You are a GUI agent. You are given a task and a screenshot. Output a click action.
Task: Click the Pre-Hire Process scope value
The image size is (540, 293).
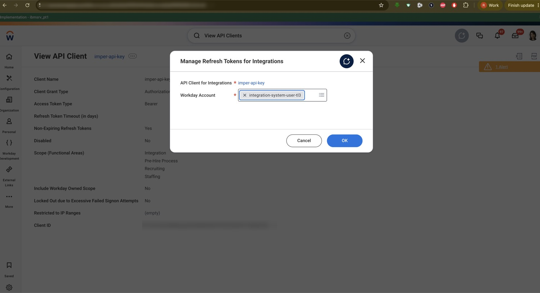tap(161, 161)
